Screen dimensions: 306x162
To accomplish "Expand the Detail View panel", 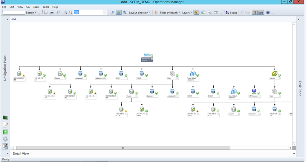I will 294,154.
